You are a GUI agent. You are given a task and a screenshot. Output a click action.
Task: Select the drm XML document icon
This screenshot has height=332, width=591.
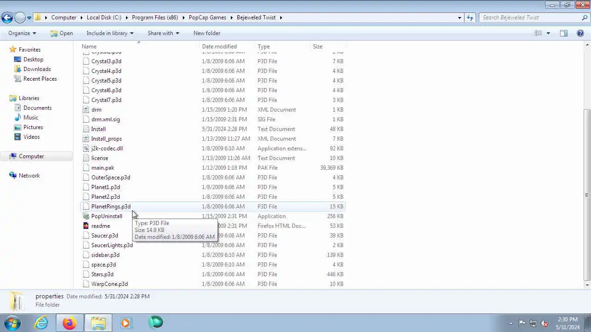click(x=86, y=110)
